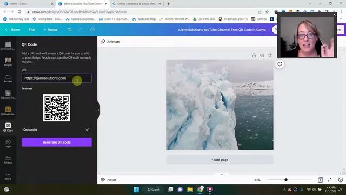
Task: Click the URL input field
Action: [56, 78]
